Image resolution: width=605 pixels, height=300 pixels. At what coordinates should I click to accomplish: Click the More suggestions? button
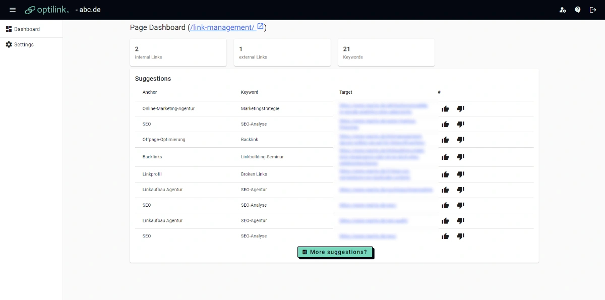(x=335, y=252)
